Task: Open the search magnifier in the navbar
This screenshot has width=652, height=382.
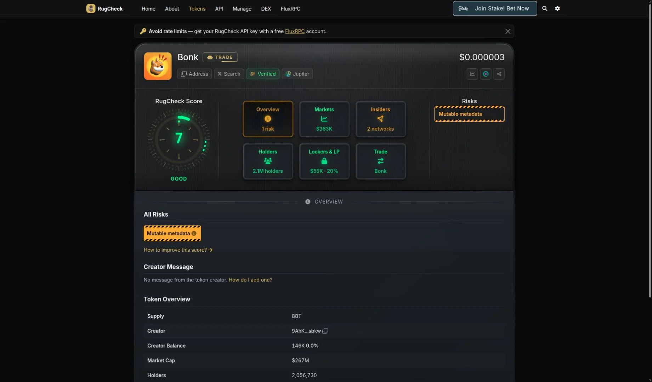Action: coord(545,8)
